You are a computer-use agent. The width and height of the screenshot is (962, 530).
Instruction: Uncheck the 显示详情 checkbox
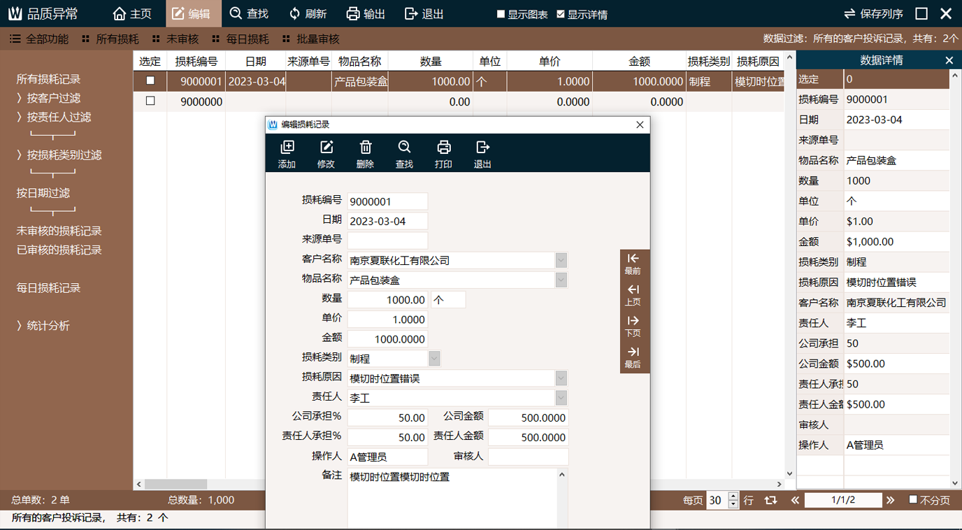[561, 14]
